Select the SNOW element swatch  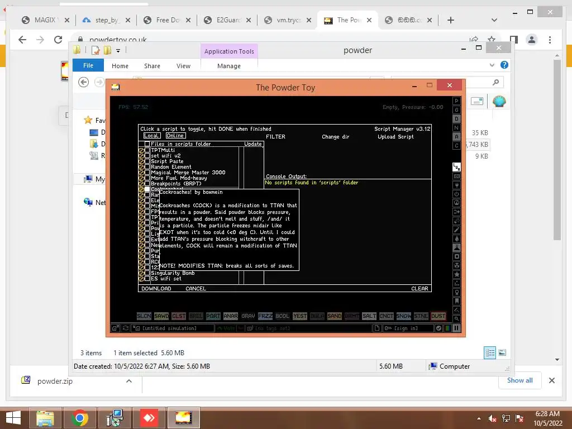coord(403,316)
